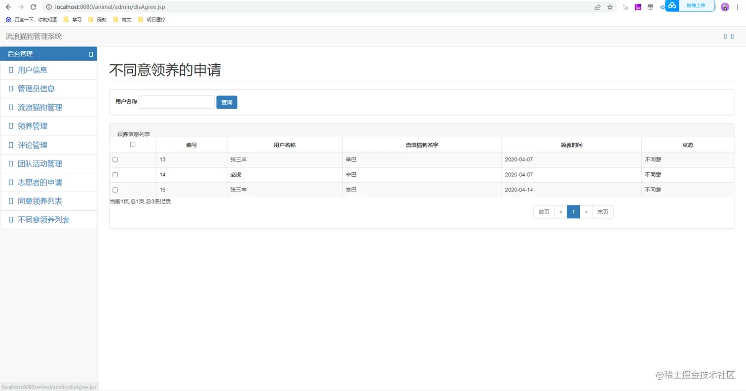Open the 码农 bookmarks folder
The width and height of the screenshot is (746, 391).
[x=97, y=20]
